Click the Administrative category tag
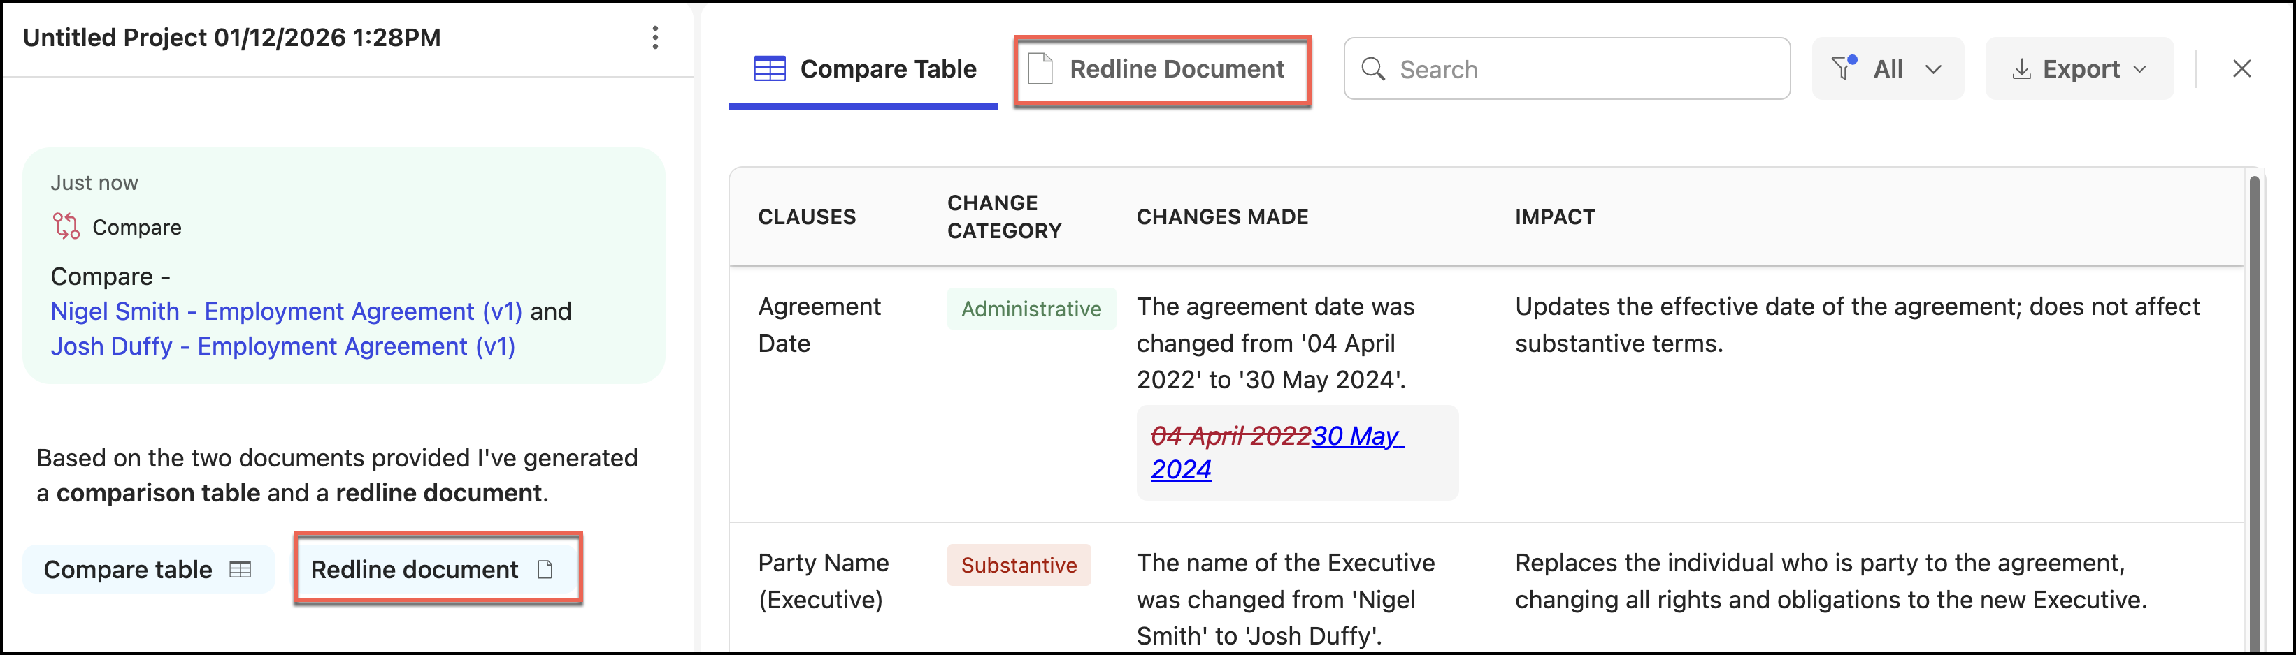The image size is (2296, 655). click(x=1031, y=309)
